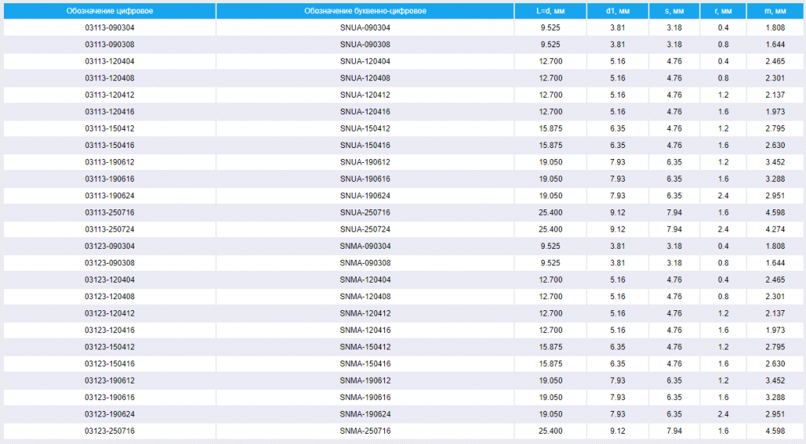Select the SNUA-120404 designation cell
The height and width of the screenshot is (444, 806).
coord(365,61)
